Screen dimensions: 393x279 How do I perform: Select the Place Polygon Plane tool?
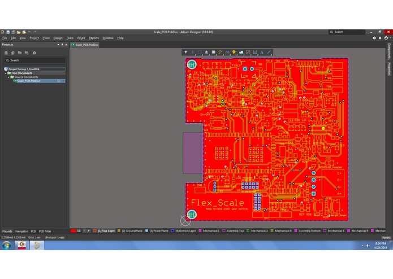tap(241, 53)
